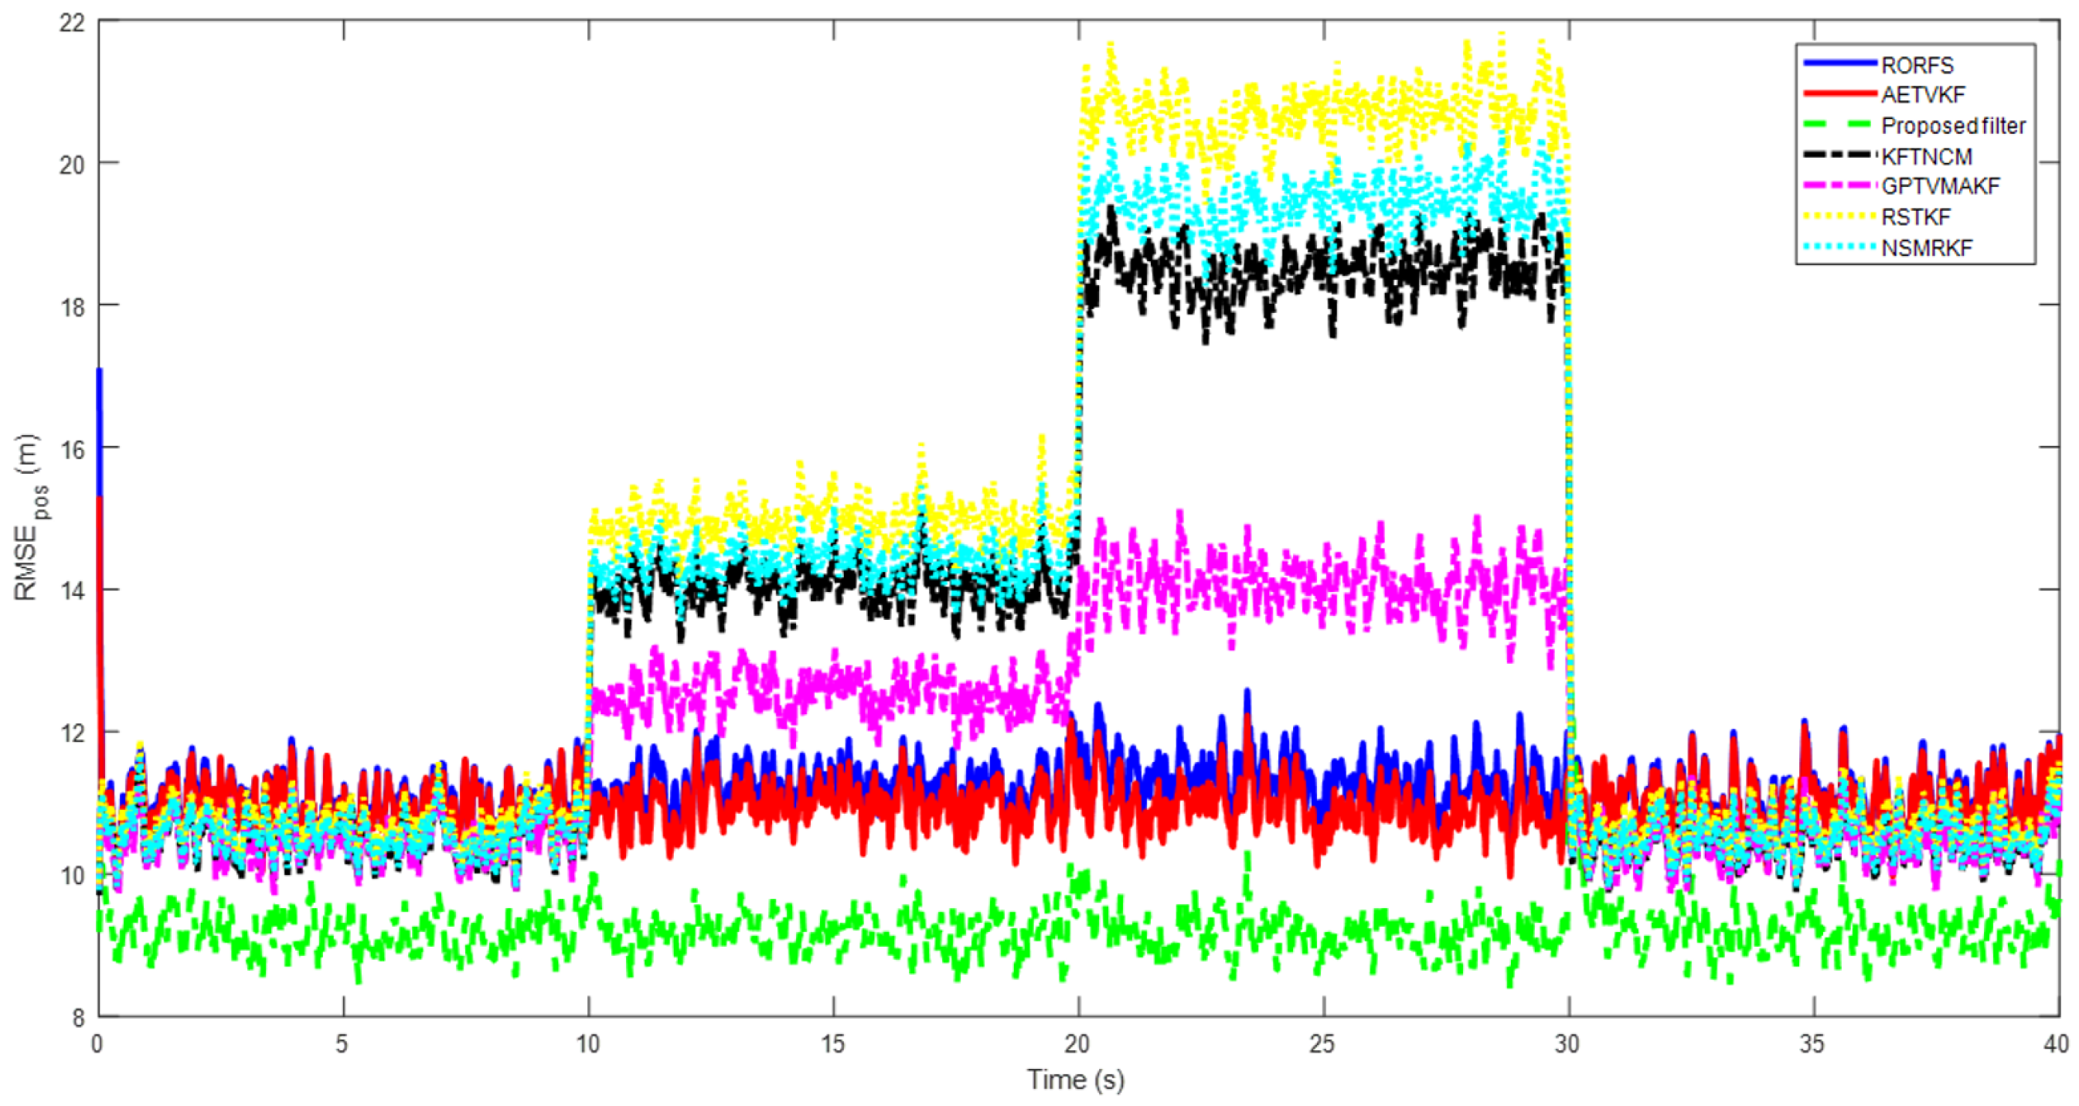Click the y-axis tick label 18

coord(72,306)
